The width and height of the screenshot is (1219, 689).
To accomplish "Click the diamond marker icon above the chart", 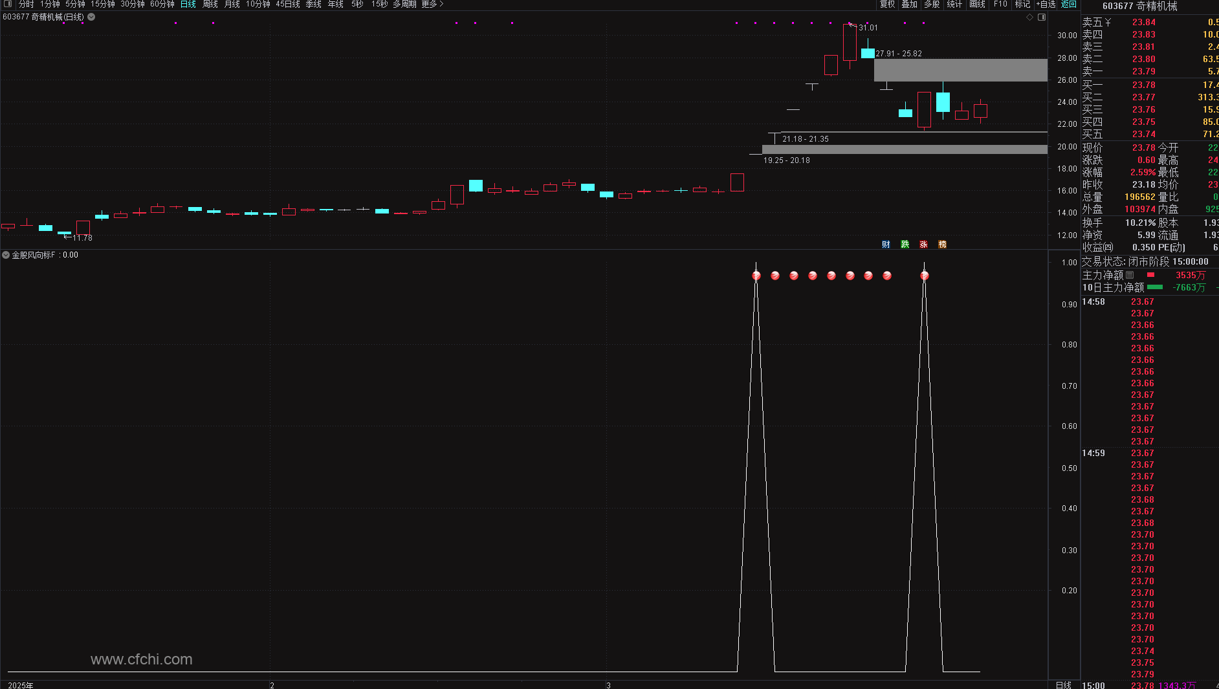I will coord(1029,17).
